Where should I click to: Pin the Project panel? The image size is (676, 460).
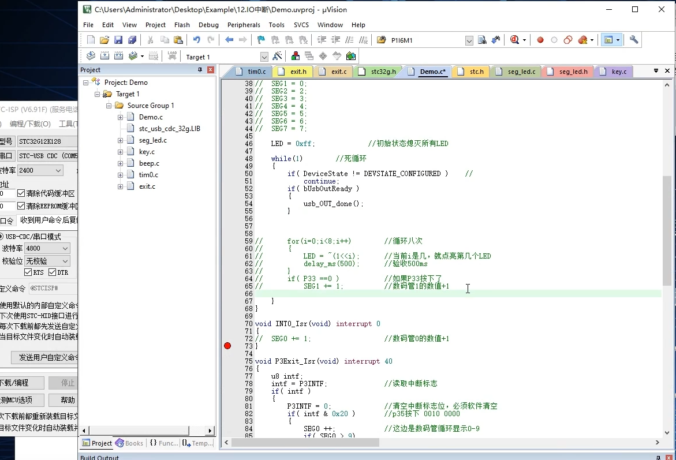pos(200,70)
